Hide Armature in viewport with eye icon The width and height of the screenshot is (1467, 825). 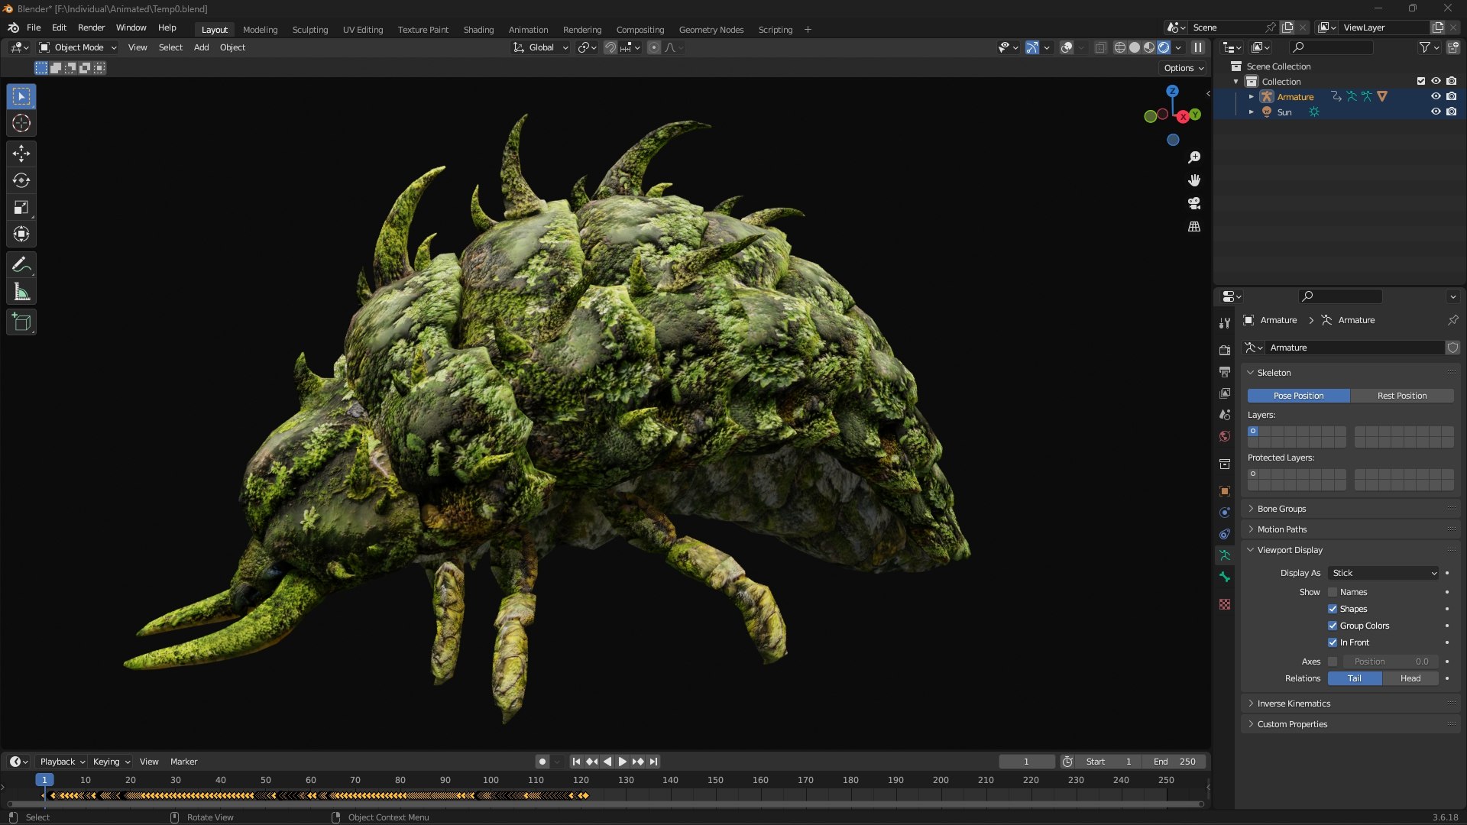click(1436, 96)
